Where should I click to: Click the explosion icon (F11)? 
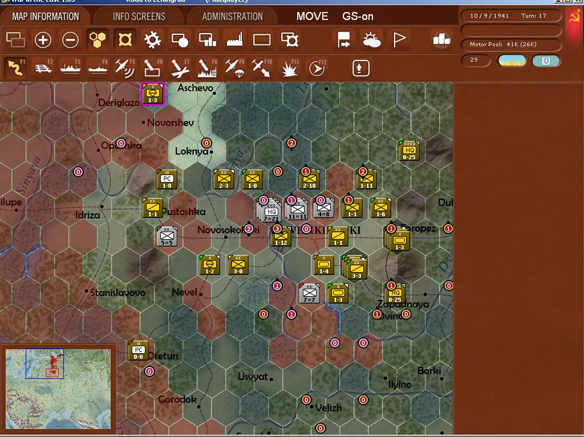[290, 68]
